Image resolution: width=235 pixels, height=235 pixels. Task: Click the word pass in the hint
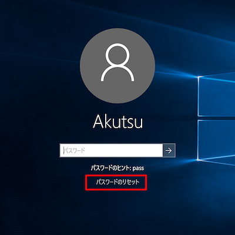click(138, 168)
